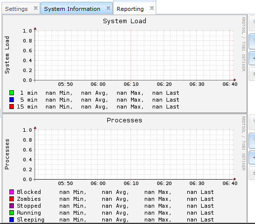Viewport: 255px width, 224px height.
Task: Click the red 15 min legend swatch
Action: pyautogui.click(x=11, y=107)
